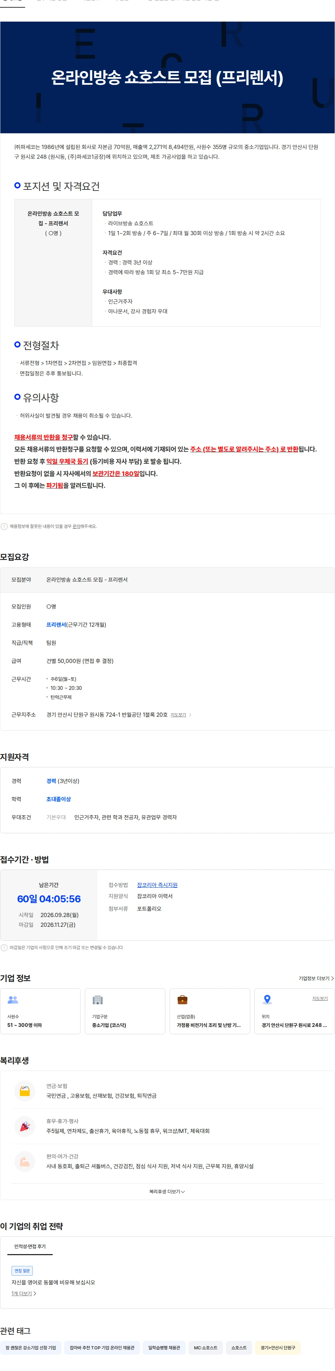Click the 경기 안산시 단원구 원시로 248 location text

point(294,1025)
